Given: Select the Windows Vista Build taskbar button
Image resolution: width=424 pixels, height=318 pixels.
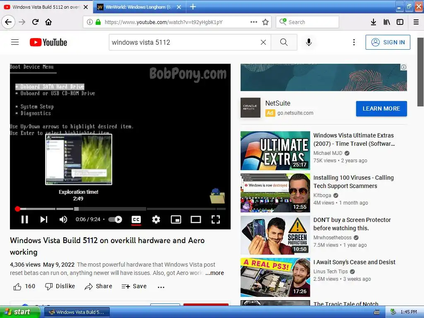Looking at the screenshot, I should point(77,312).
